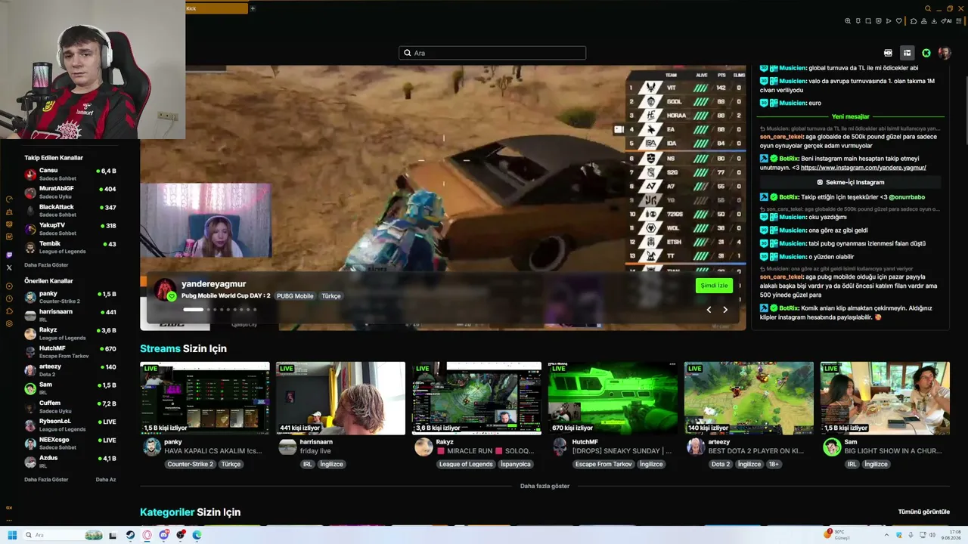The width and height of the screenshot is (968, 544).
Task: Open arteezy Dota 2 stream thumbnail
Action: [x=749, y=398]
